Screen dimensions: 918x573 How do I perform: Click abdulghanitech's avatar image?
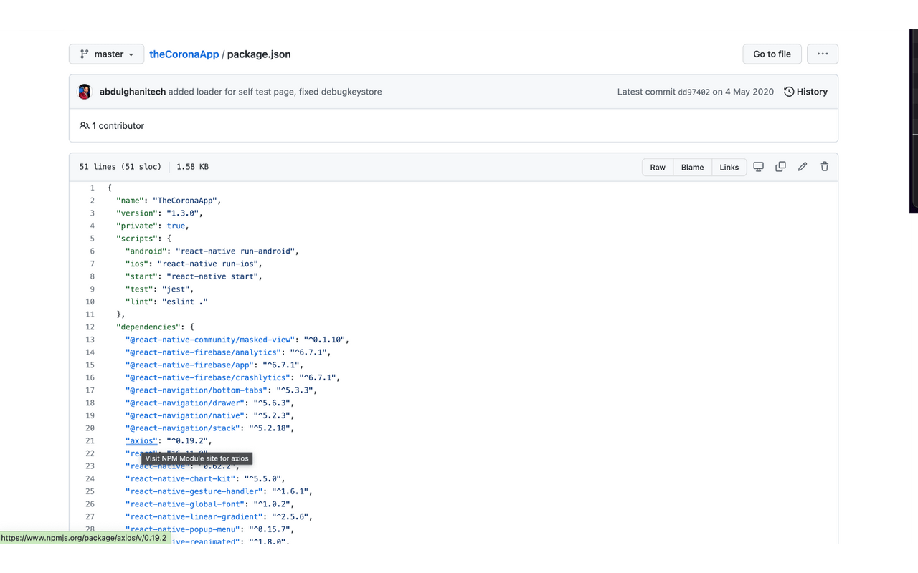(x=85, y=92)
